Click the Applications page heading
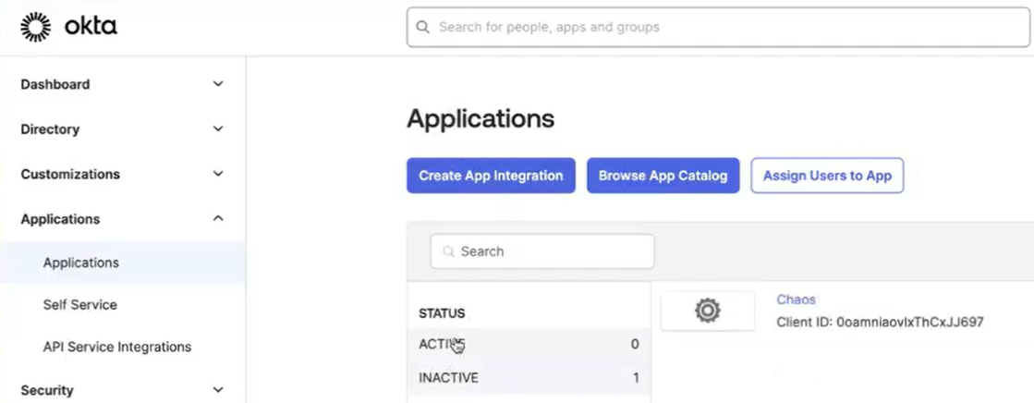Screen dimensions: 1034x403 481,118
